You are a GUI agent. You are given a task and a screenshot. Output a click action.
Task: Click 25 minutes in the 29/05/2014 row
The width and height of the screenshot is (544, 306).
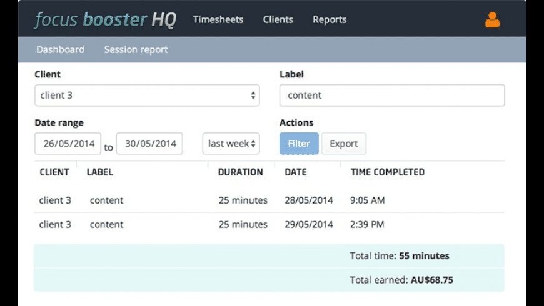[x=243, y=225]
